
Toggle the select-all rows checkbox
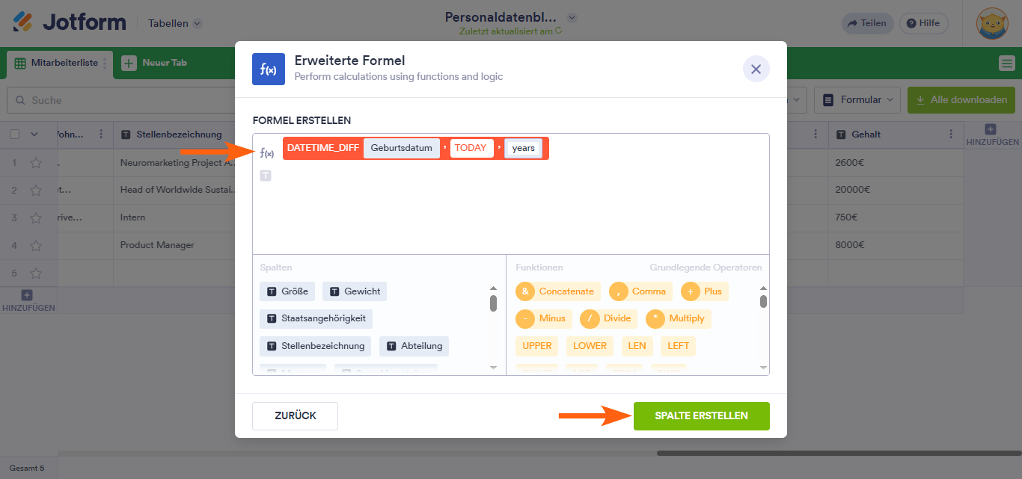point(14,135)
